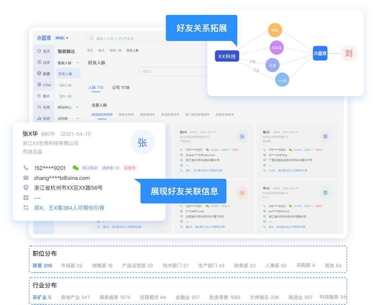This screenshot has width=375, height=305.
Task: Click the 活跃度 33 tag on front card
Action: click(x=111, y=168)
